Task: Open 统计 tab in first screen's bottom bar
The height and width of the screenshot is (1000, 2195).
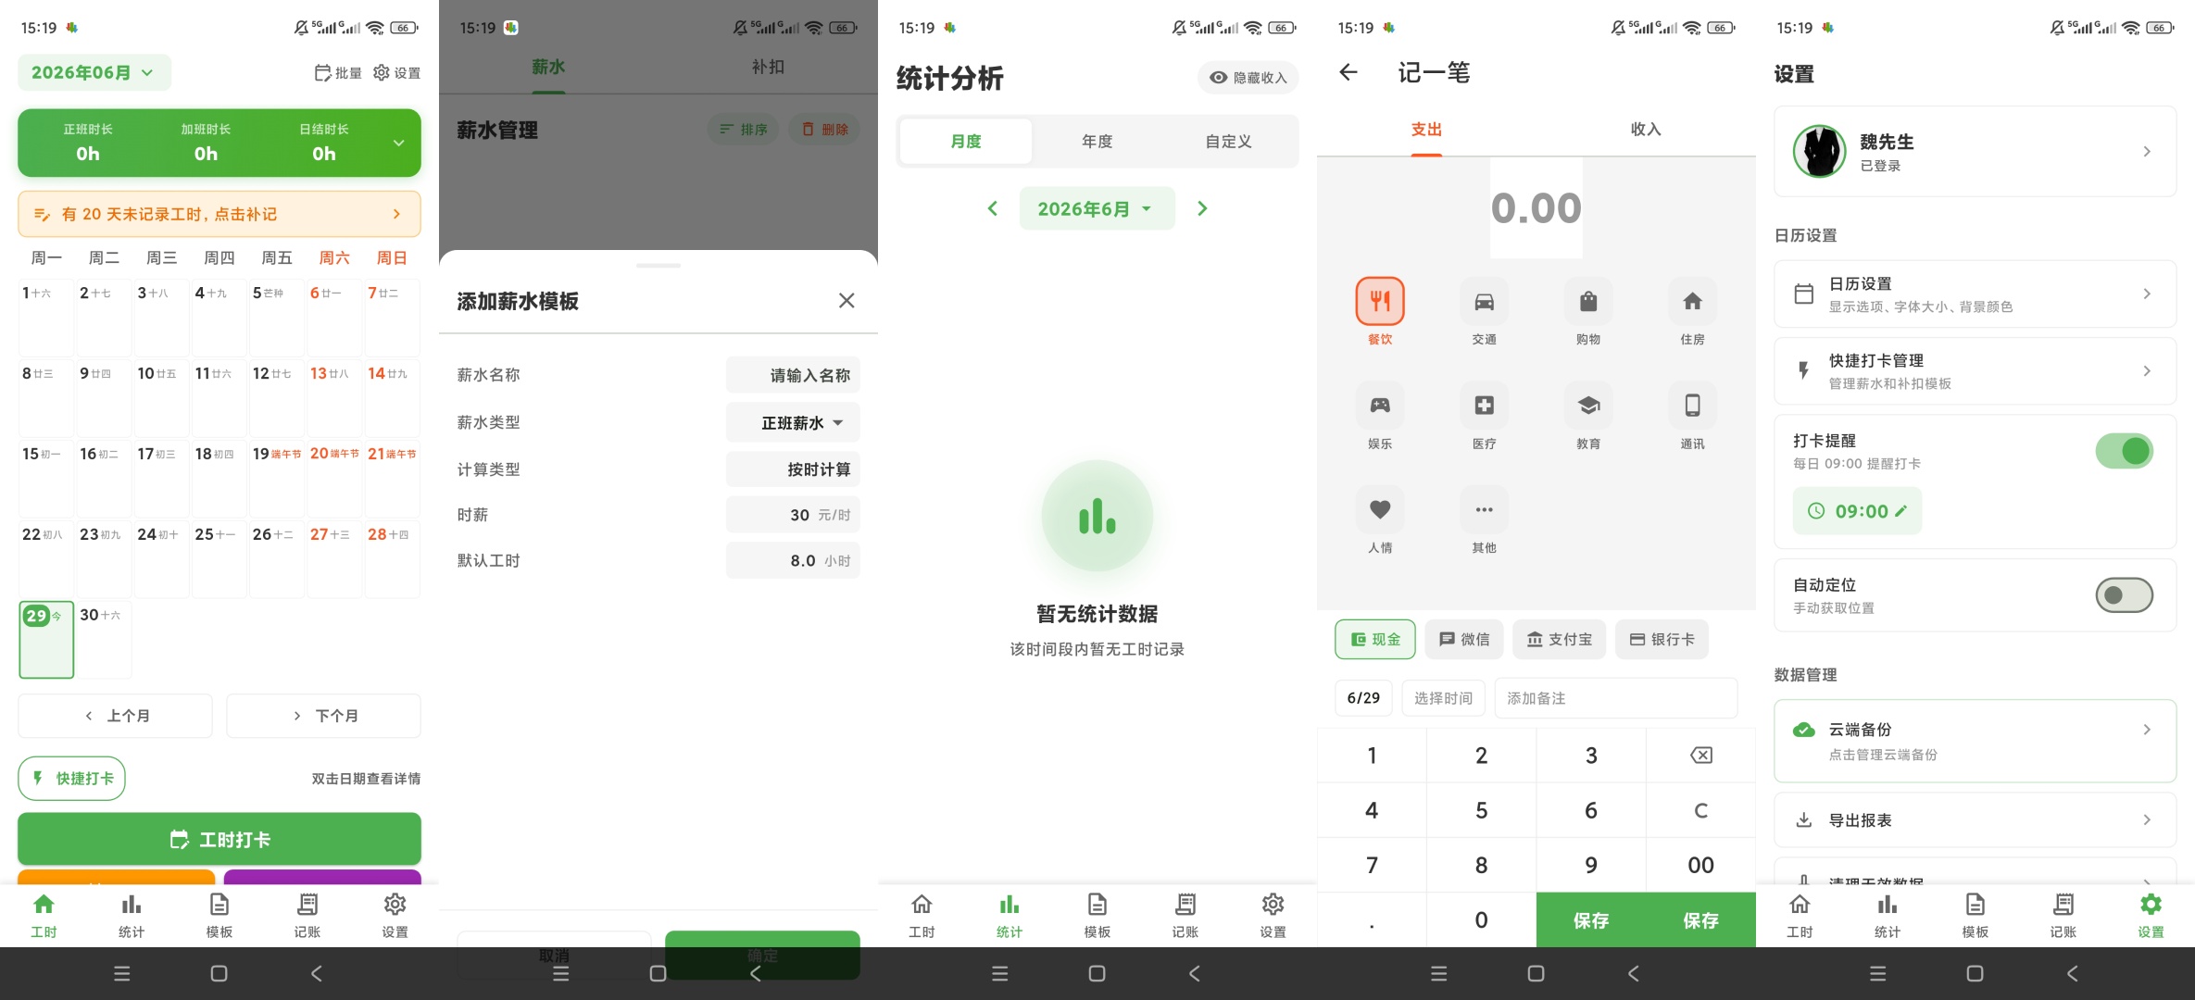Action: pyautogui.click(x=132, y=915)
